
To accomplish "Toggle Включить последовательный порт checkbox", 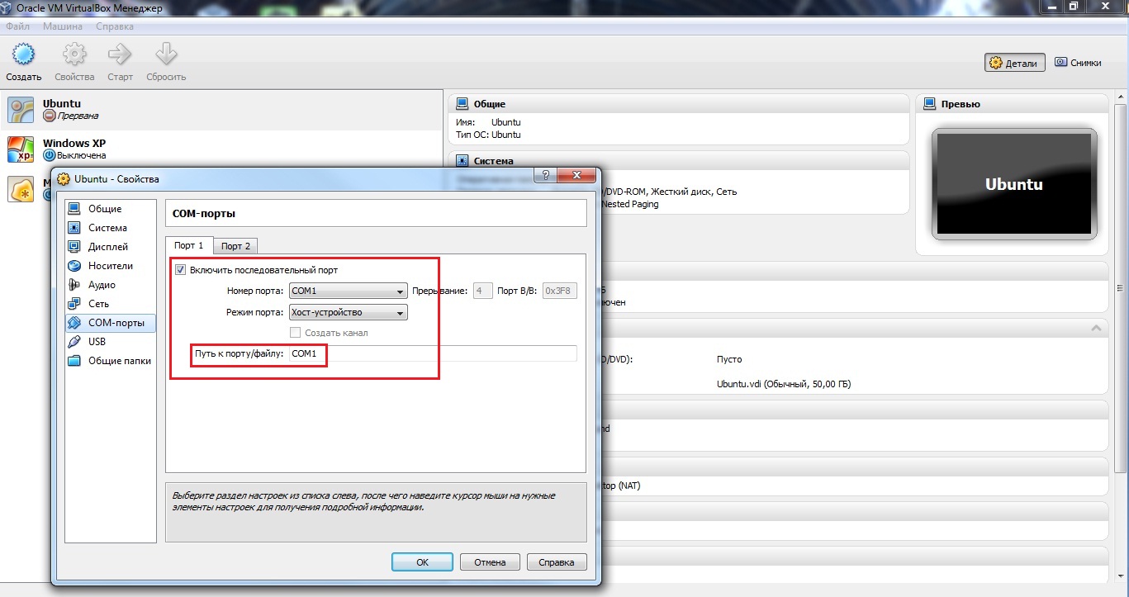I will coord(180,269).
